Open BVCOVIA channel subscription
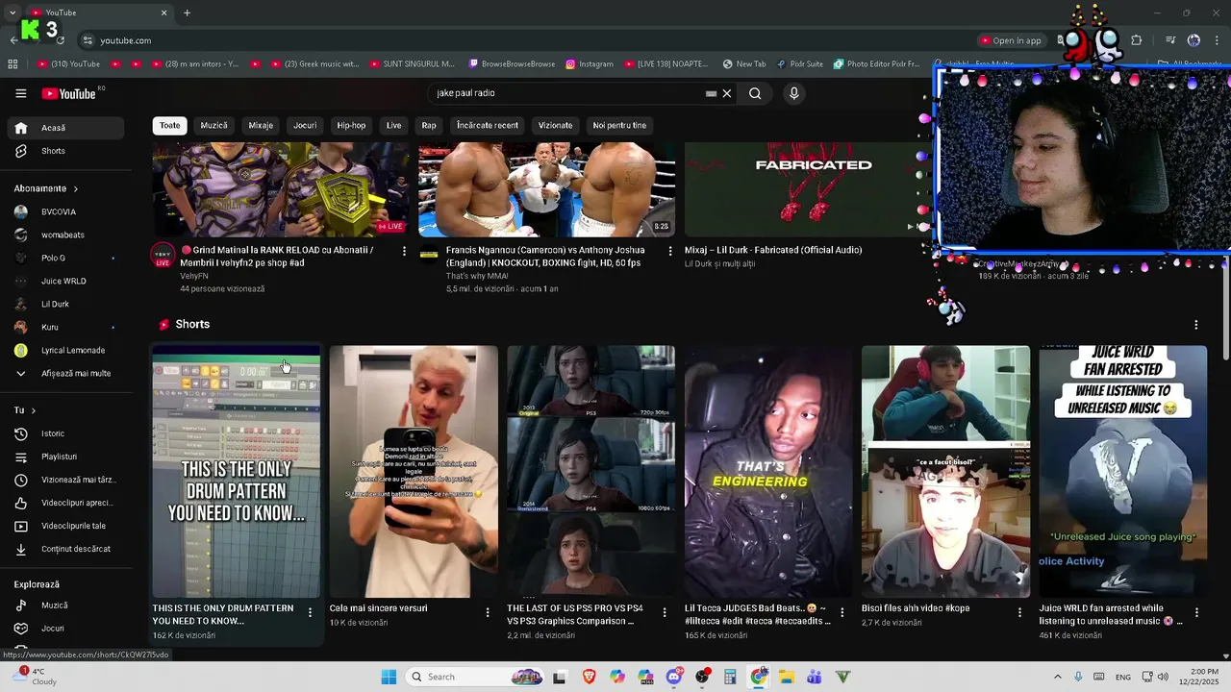The width and height of the screenshot is (1231, 692). pyautogui.click(x=65, y=211)
